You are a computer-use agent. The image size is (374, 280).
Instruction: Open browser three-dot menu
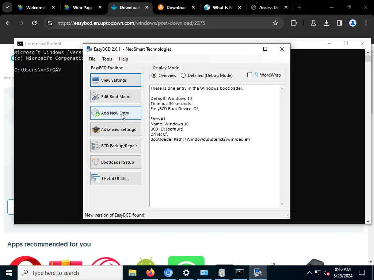366,23
